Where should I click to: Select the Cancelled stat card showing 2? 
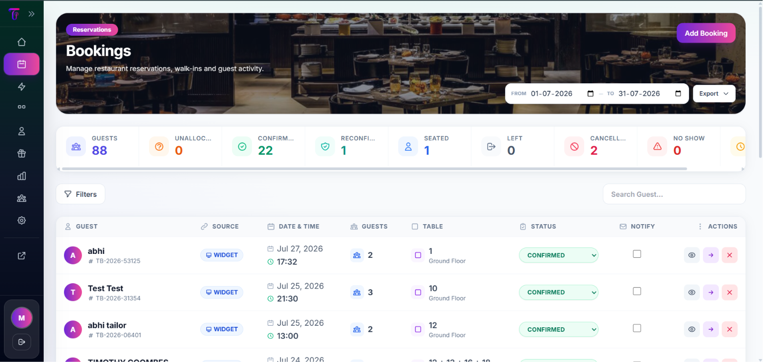point(595,146)
